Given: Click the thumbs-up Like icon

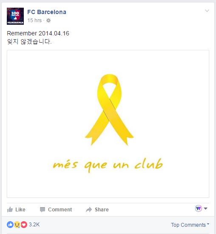Looking at the screenshot, I should point(10,210).
